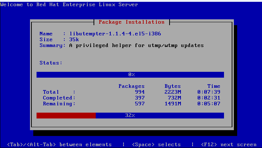Click completed packages count 397
Screen dimensions: 262x148
[140, 98]
